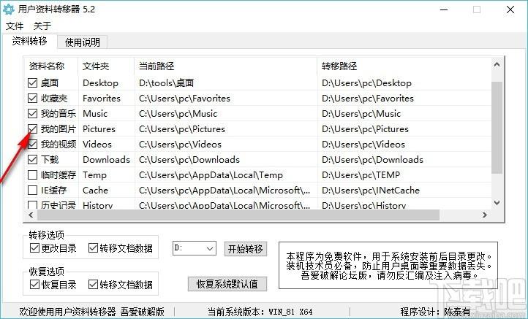Minimize the 用户资料转移器 window
This screenshot has height=319, width=528.
[444, 9]
